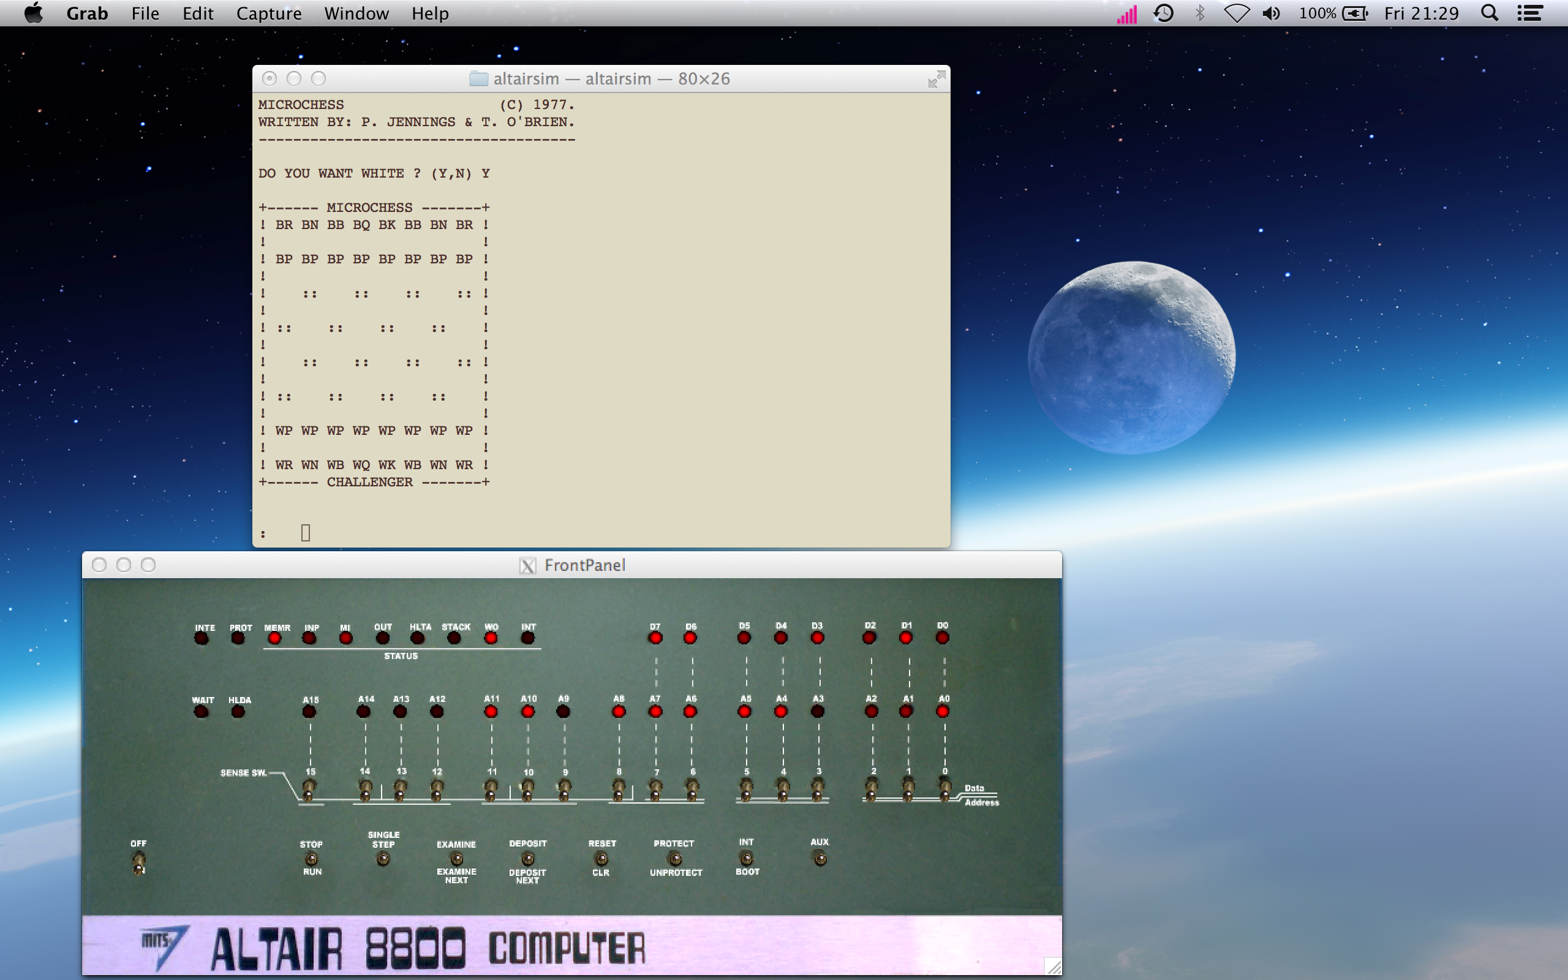Flip the STOP/RUN switch on the Altair panel
Viewport: 1568px width, 980px height.
pos(311,859)
